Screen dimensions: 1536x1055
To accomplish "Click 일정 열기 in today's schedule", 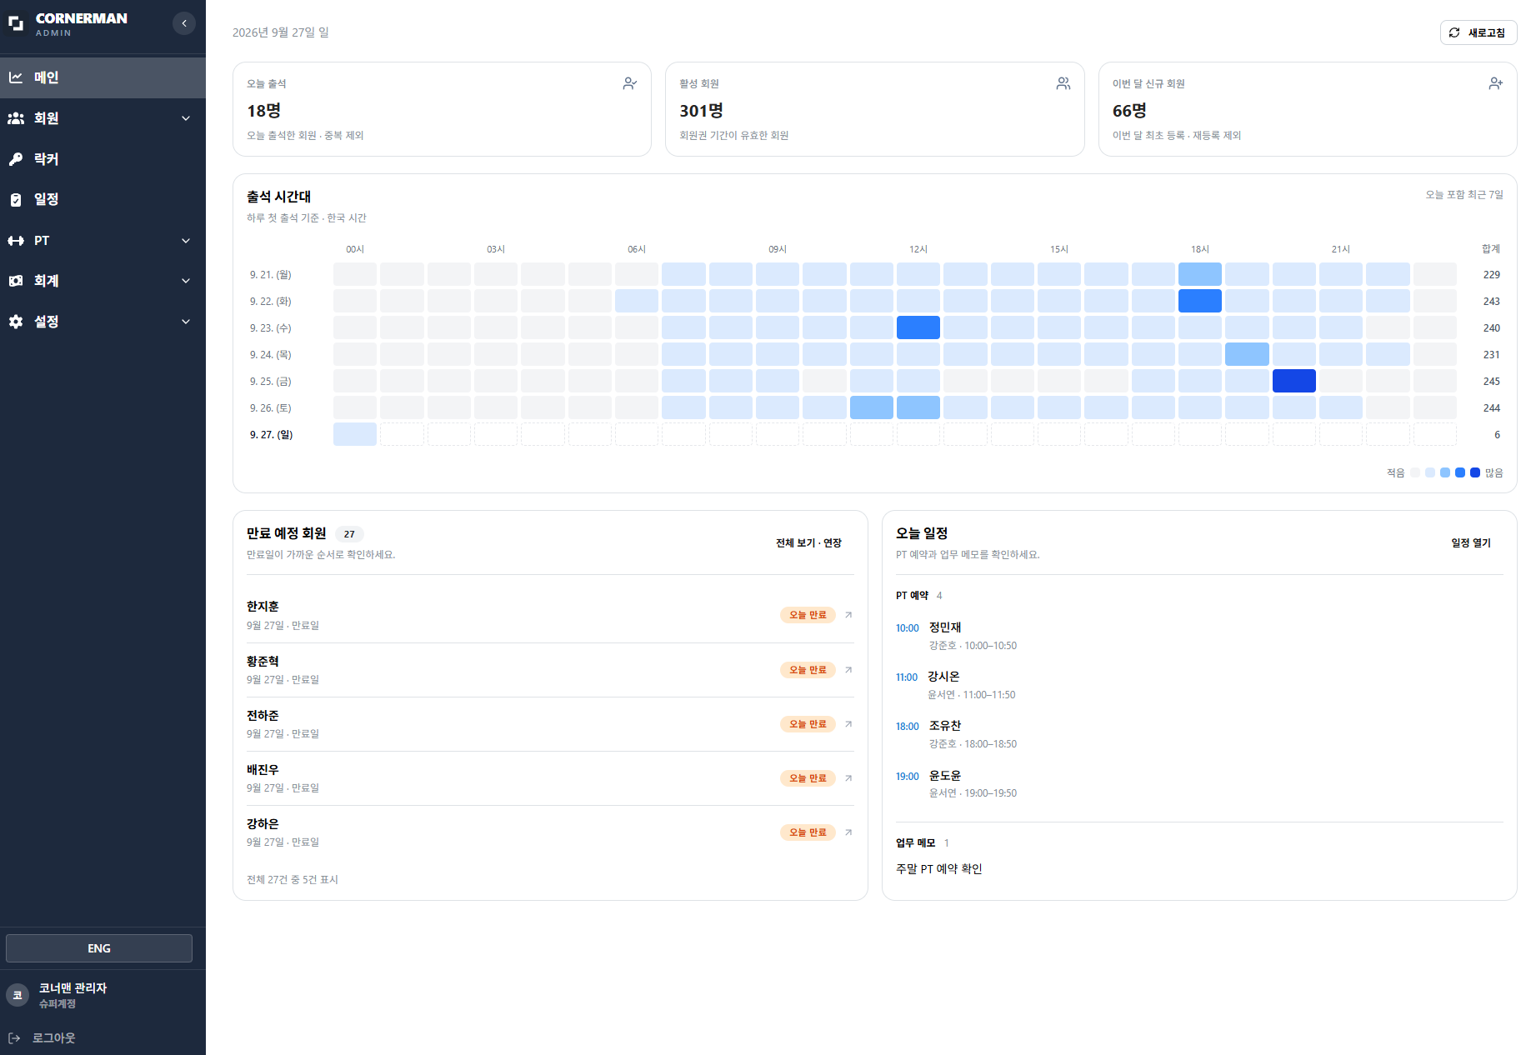I will click(1470, 542).
